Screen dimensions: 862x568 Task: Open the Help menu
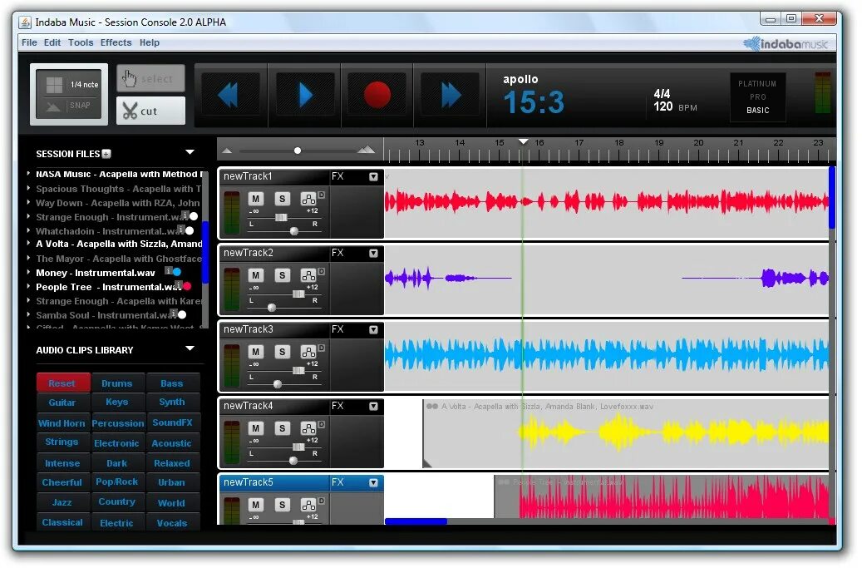(x=150, y=43)
